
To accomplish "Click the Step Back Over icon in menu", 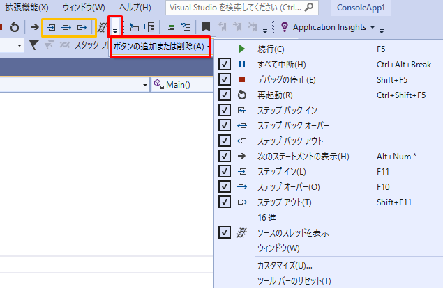I will [x=242, y=125].
